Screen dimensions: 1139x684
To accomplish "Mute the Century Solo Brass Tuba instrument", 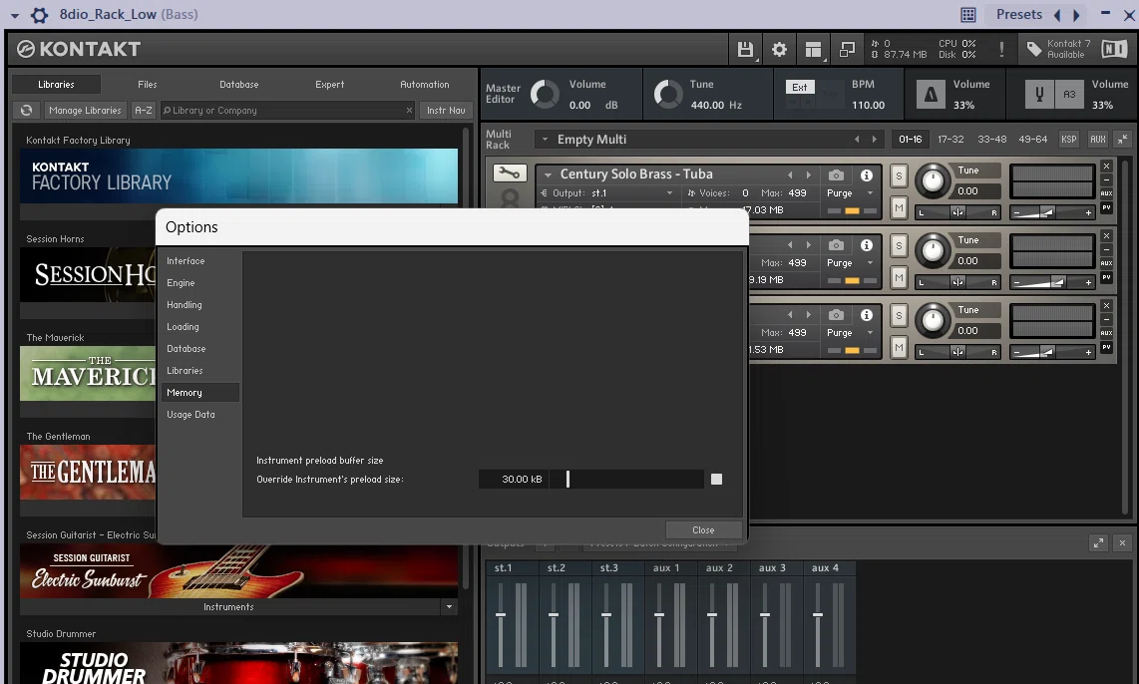I will (899, 207).
